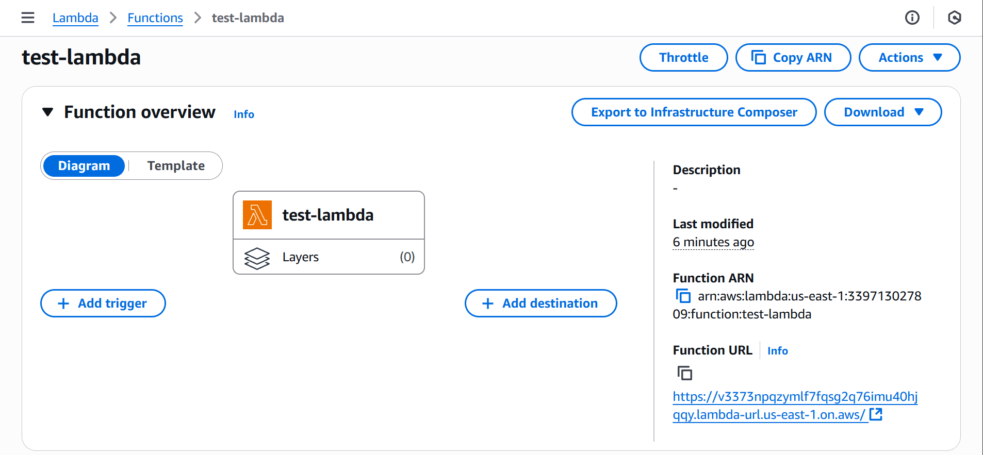Click Export to Infrastructure Composer

(694, 112)
